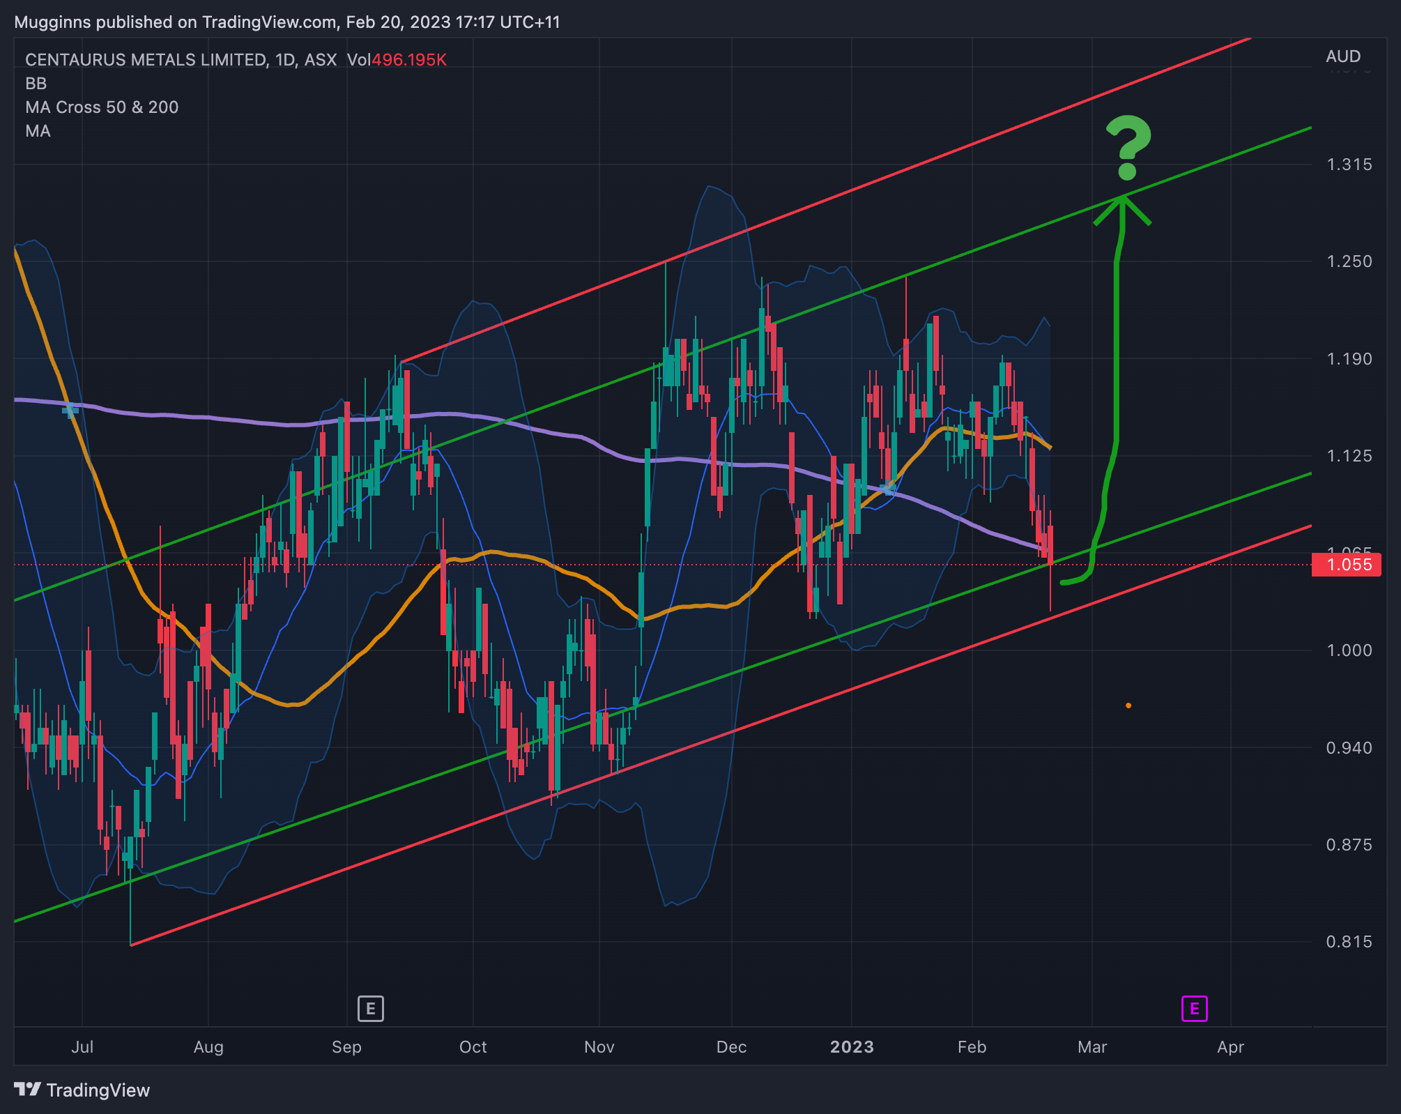The height and width of the screenshot is (1114, 1401).
Task: Click the Aug label on time axis
Action: (x=208, y=1047)
